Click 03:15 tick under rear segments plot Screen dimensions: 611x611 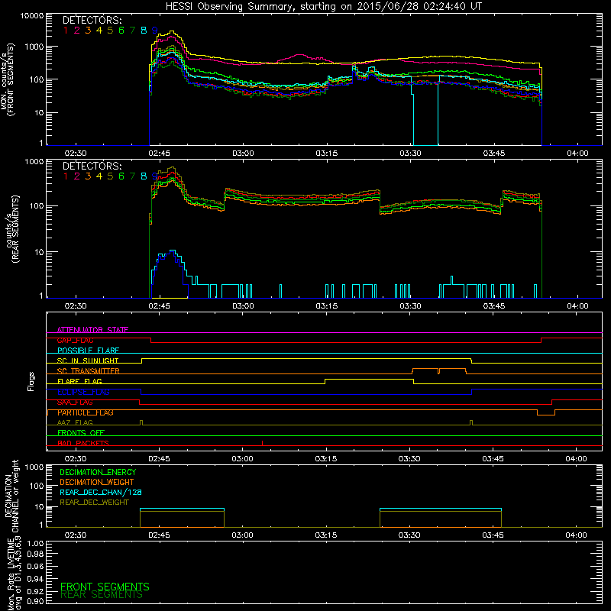327,306
